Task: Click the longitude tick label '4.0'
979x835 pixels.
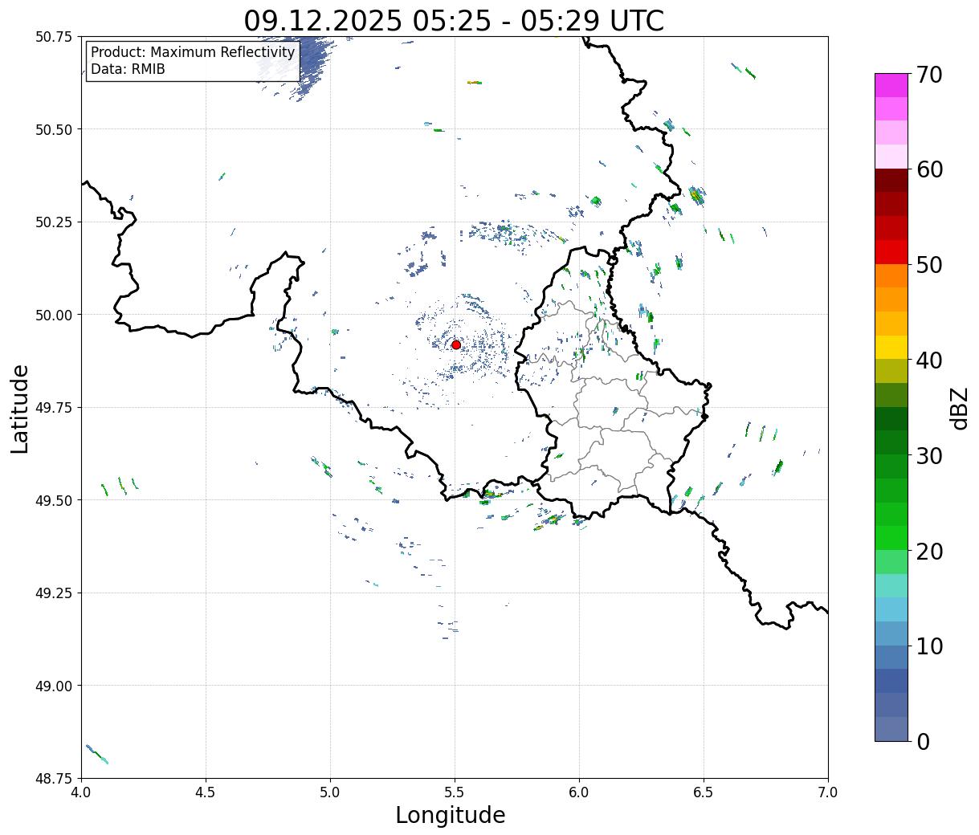Action: pos(81,792)
